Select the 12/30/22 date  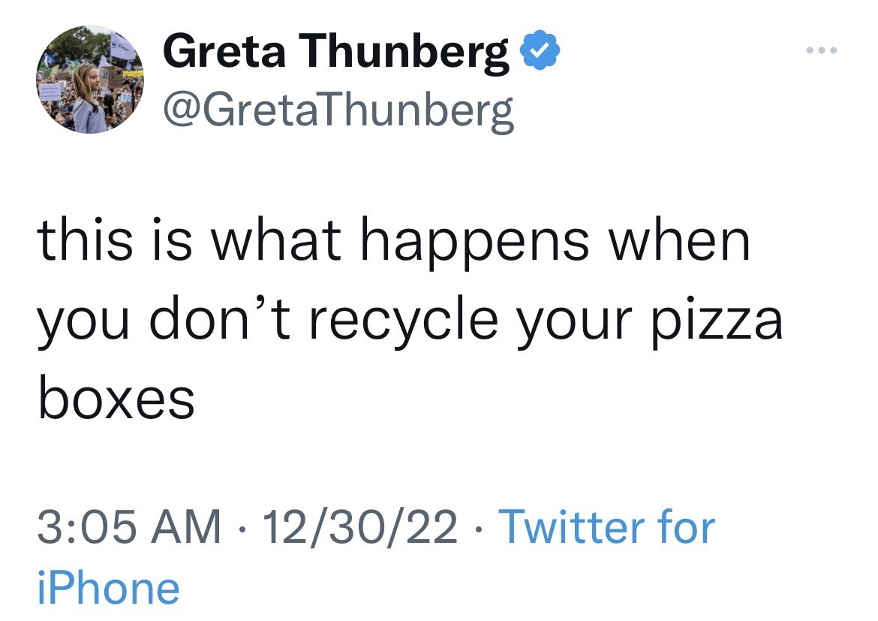pos(360,526)
